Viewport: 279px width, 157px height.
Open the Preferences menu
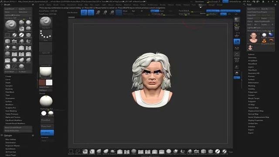click(153, 5)
